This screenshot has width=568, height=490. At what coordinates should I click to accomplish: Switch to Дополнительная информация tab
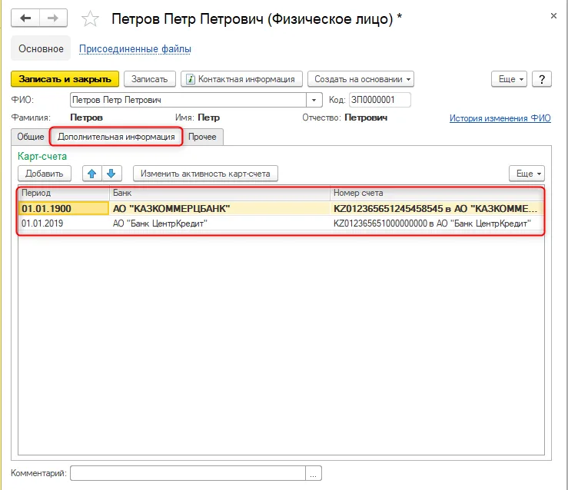click(116, 137)
